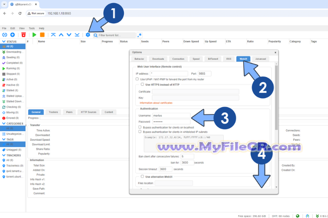Focus the WebUI Port field
The height and width of the screenshot is (218, 328).
coord(205,74)
